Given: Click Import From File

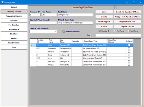Looking at the screenshot, I should [x=128, y=22].
